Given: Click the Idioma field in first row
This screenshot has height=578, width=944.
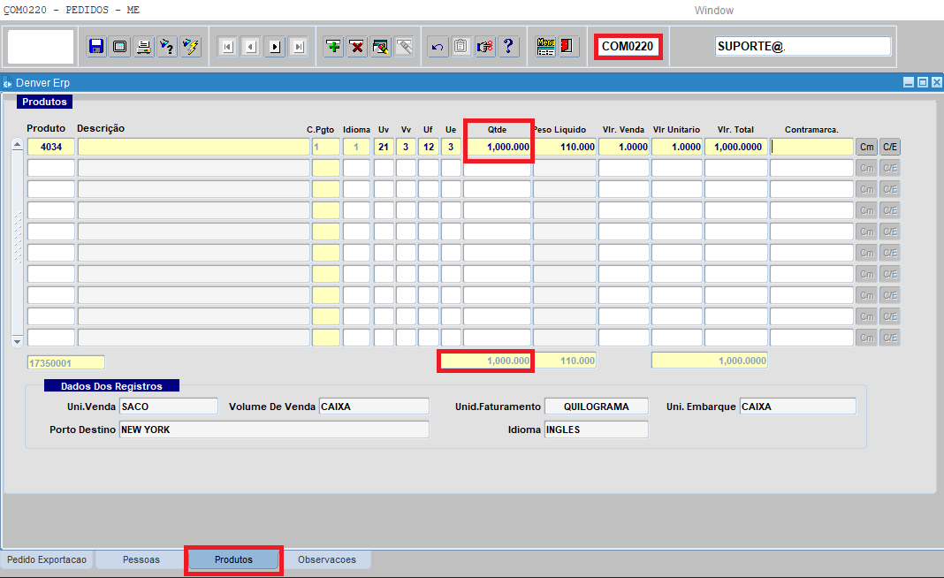Looking at the screenshot, I should 356,147.
